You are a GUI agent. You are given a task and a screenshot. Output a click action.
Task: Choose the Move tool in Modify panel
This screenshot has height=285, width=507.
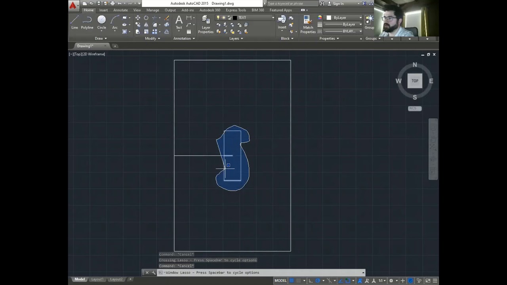138,18
